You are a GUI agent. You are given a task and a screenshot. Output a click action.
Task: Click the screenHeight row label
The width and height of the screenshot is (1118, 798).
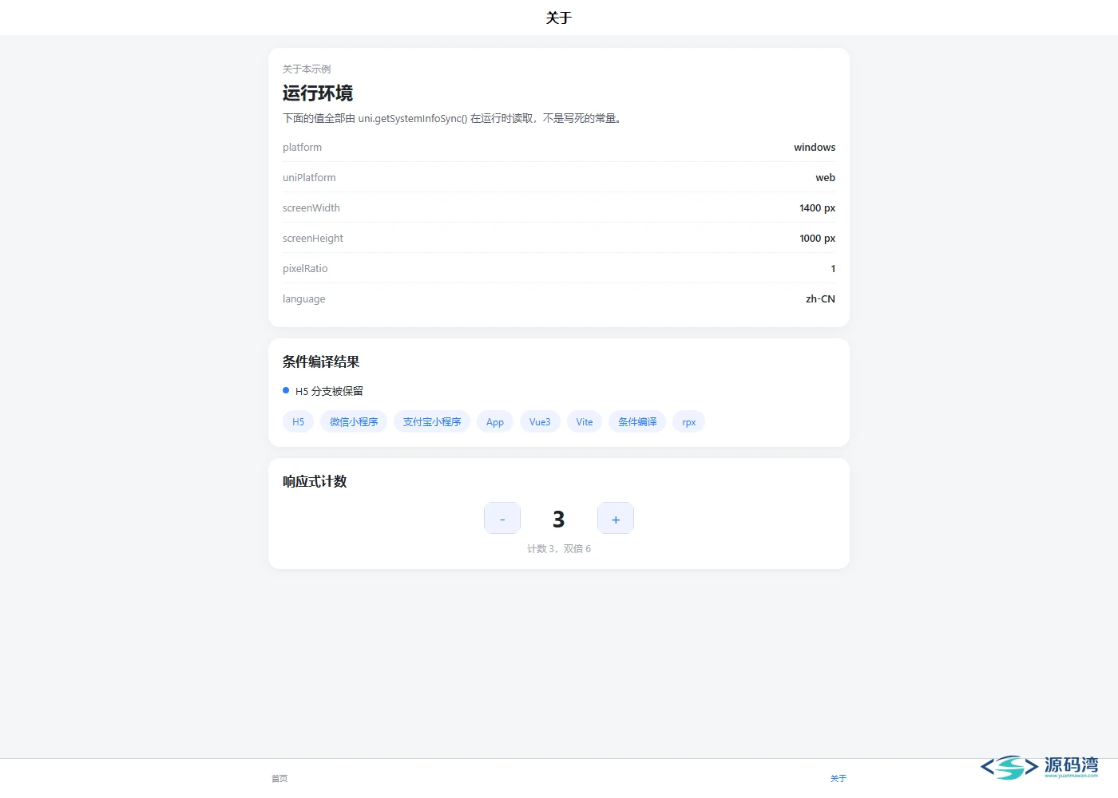[313, 238]
